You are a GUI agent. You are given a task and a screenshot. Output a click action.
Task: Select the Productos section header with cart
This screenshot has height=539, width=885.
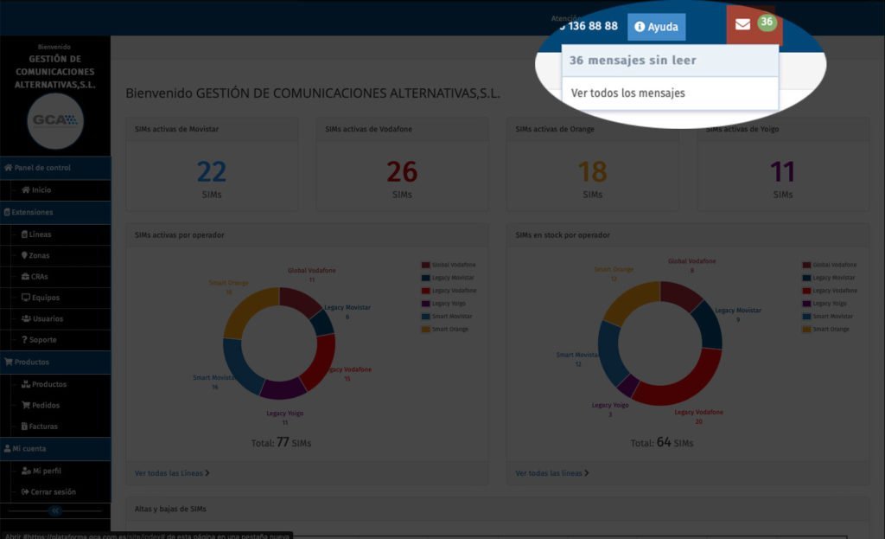(55, 363)
